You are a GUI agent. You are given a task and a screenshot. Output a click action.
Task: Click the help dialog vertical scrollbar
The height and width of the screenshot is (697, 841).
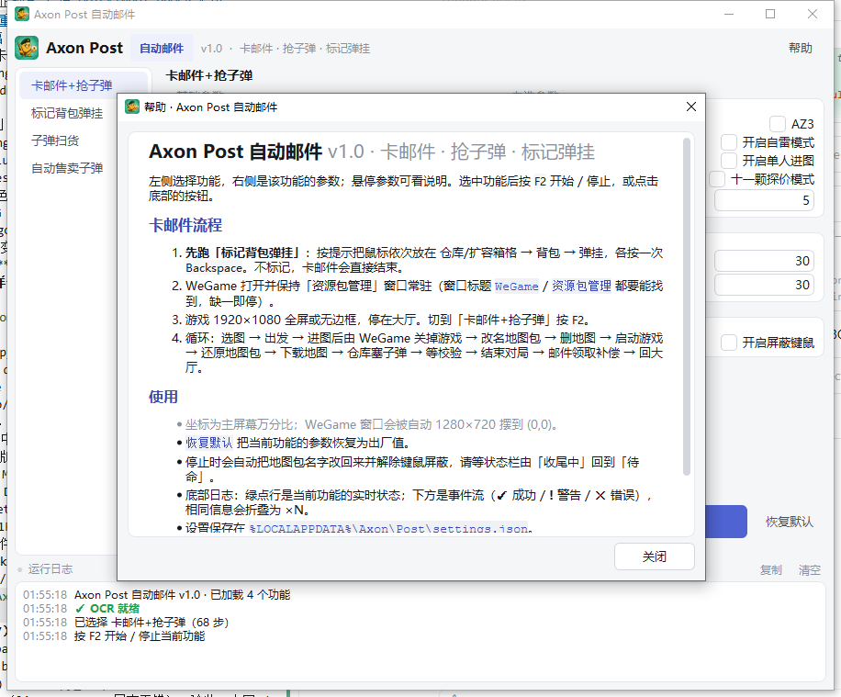tap(687, 307)
